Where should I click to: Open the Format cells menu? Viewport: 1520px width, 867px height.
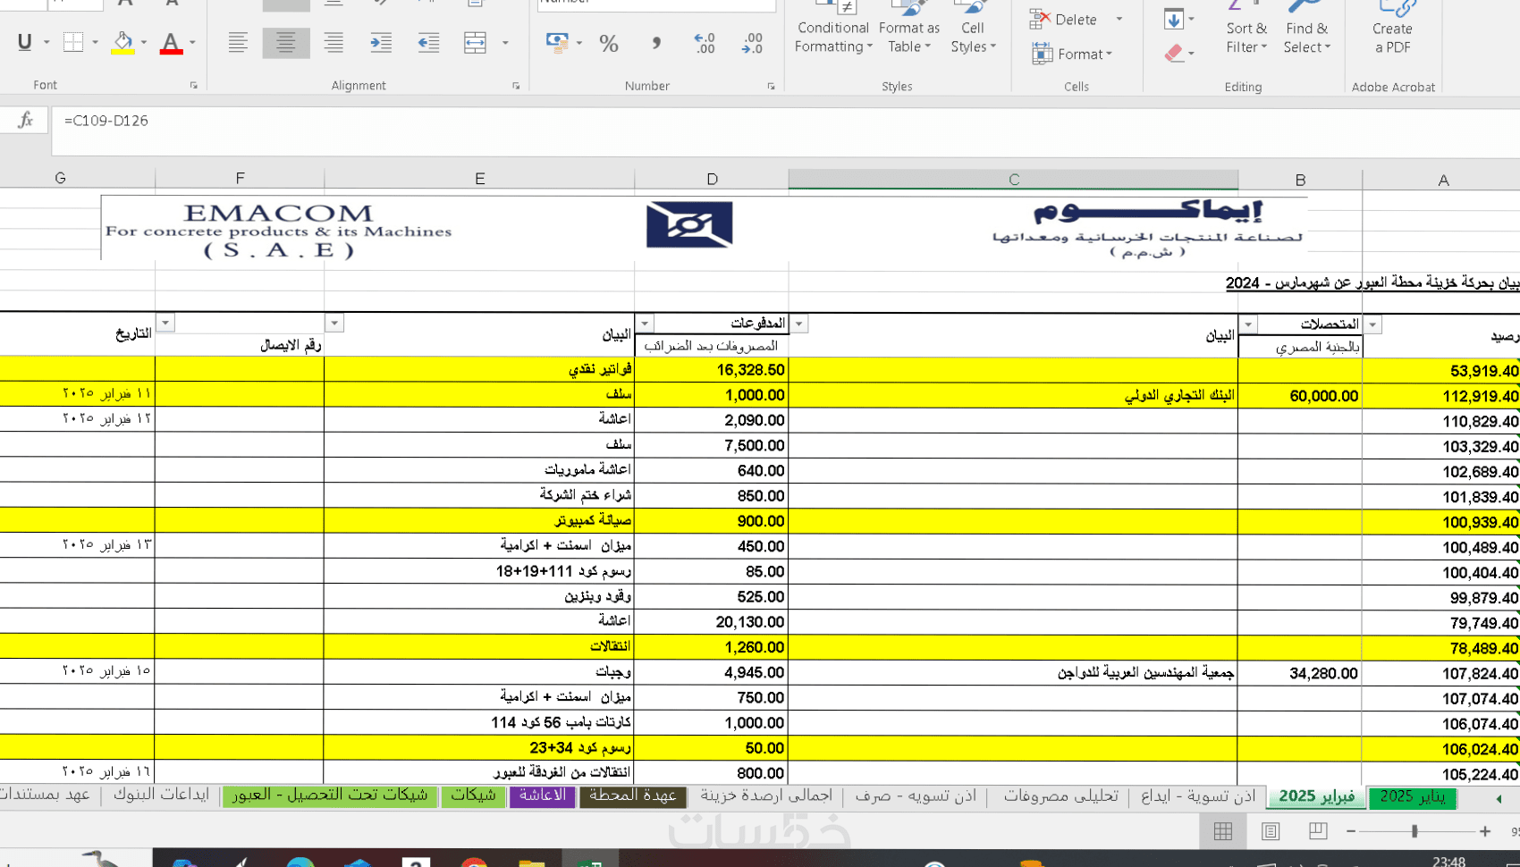[1072, 54]
